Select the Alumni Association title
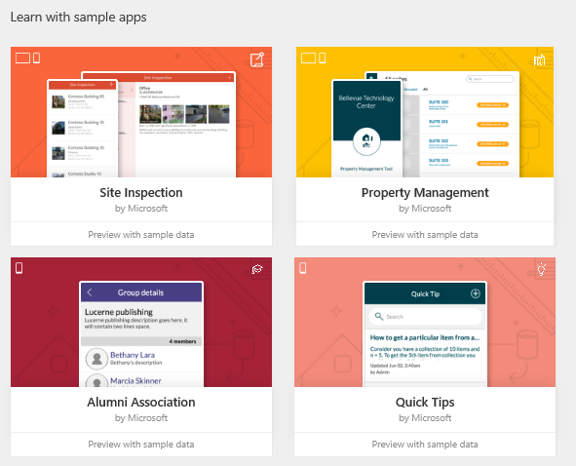576x466 pixels. click(x=141, y=402)
